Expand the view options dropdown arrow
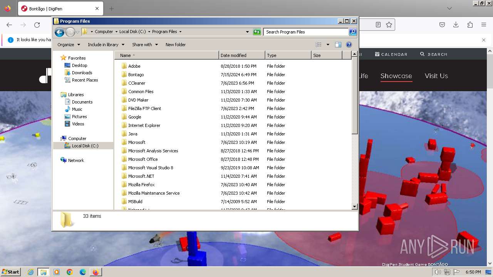This screenshot has height=277, width=493. [x=328, y=45]
